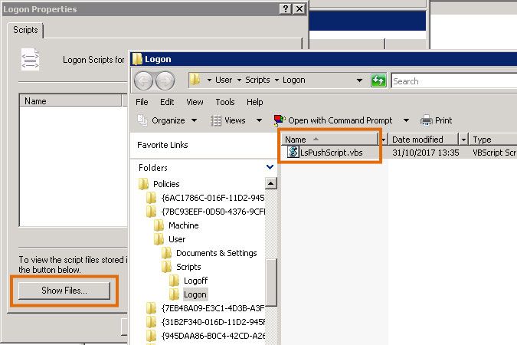Open the Tools menu
The width and height of the screenshot is (517, 345).
click(x=225, y=102)
